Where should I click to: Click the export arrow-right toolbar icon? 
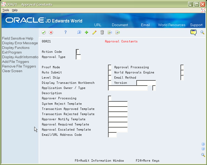(118, 32)
